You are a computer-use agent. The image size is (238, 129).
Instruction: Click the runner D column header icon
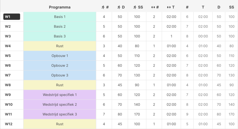[x=119, y=7]
